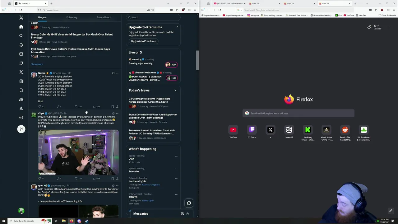Open more options on ClipX post
The height and width of the screenshot is (224, 398).
pos(117,114)
